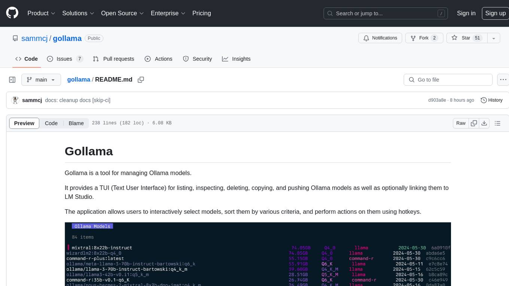Switch to the Security tab

click(197, 59)
